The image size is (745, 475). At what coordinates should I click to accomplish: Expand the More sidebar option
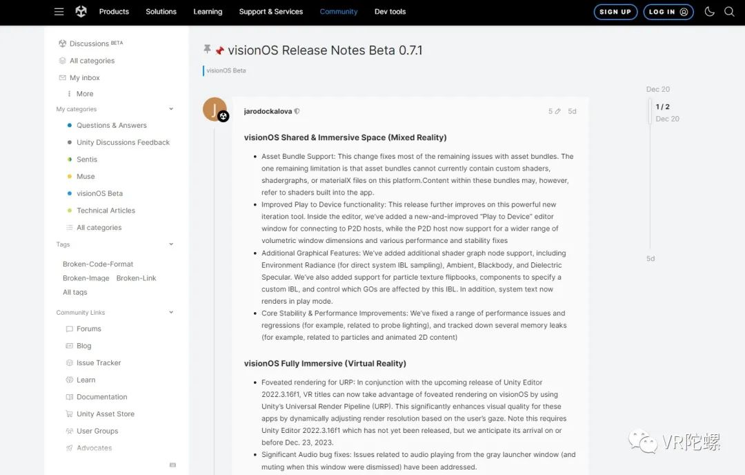80,94
